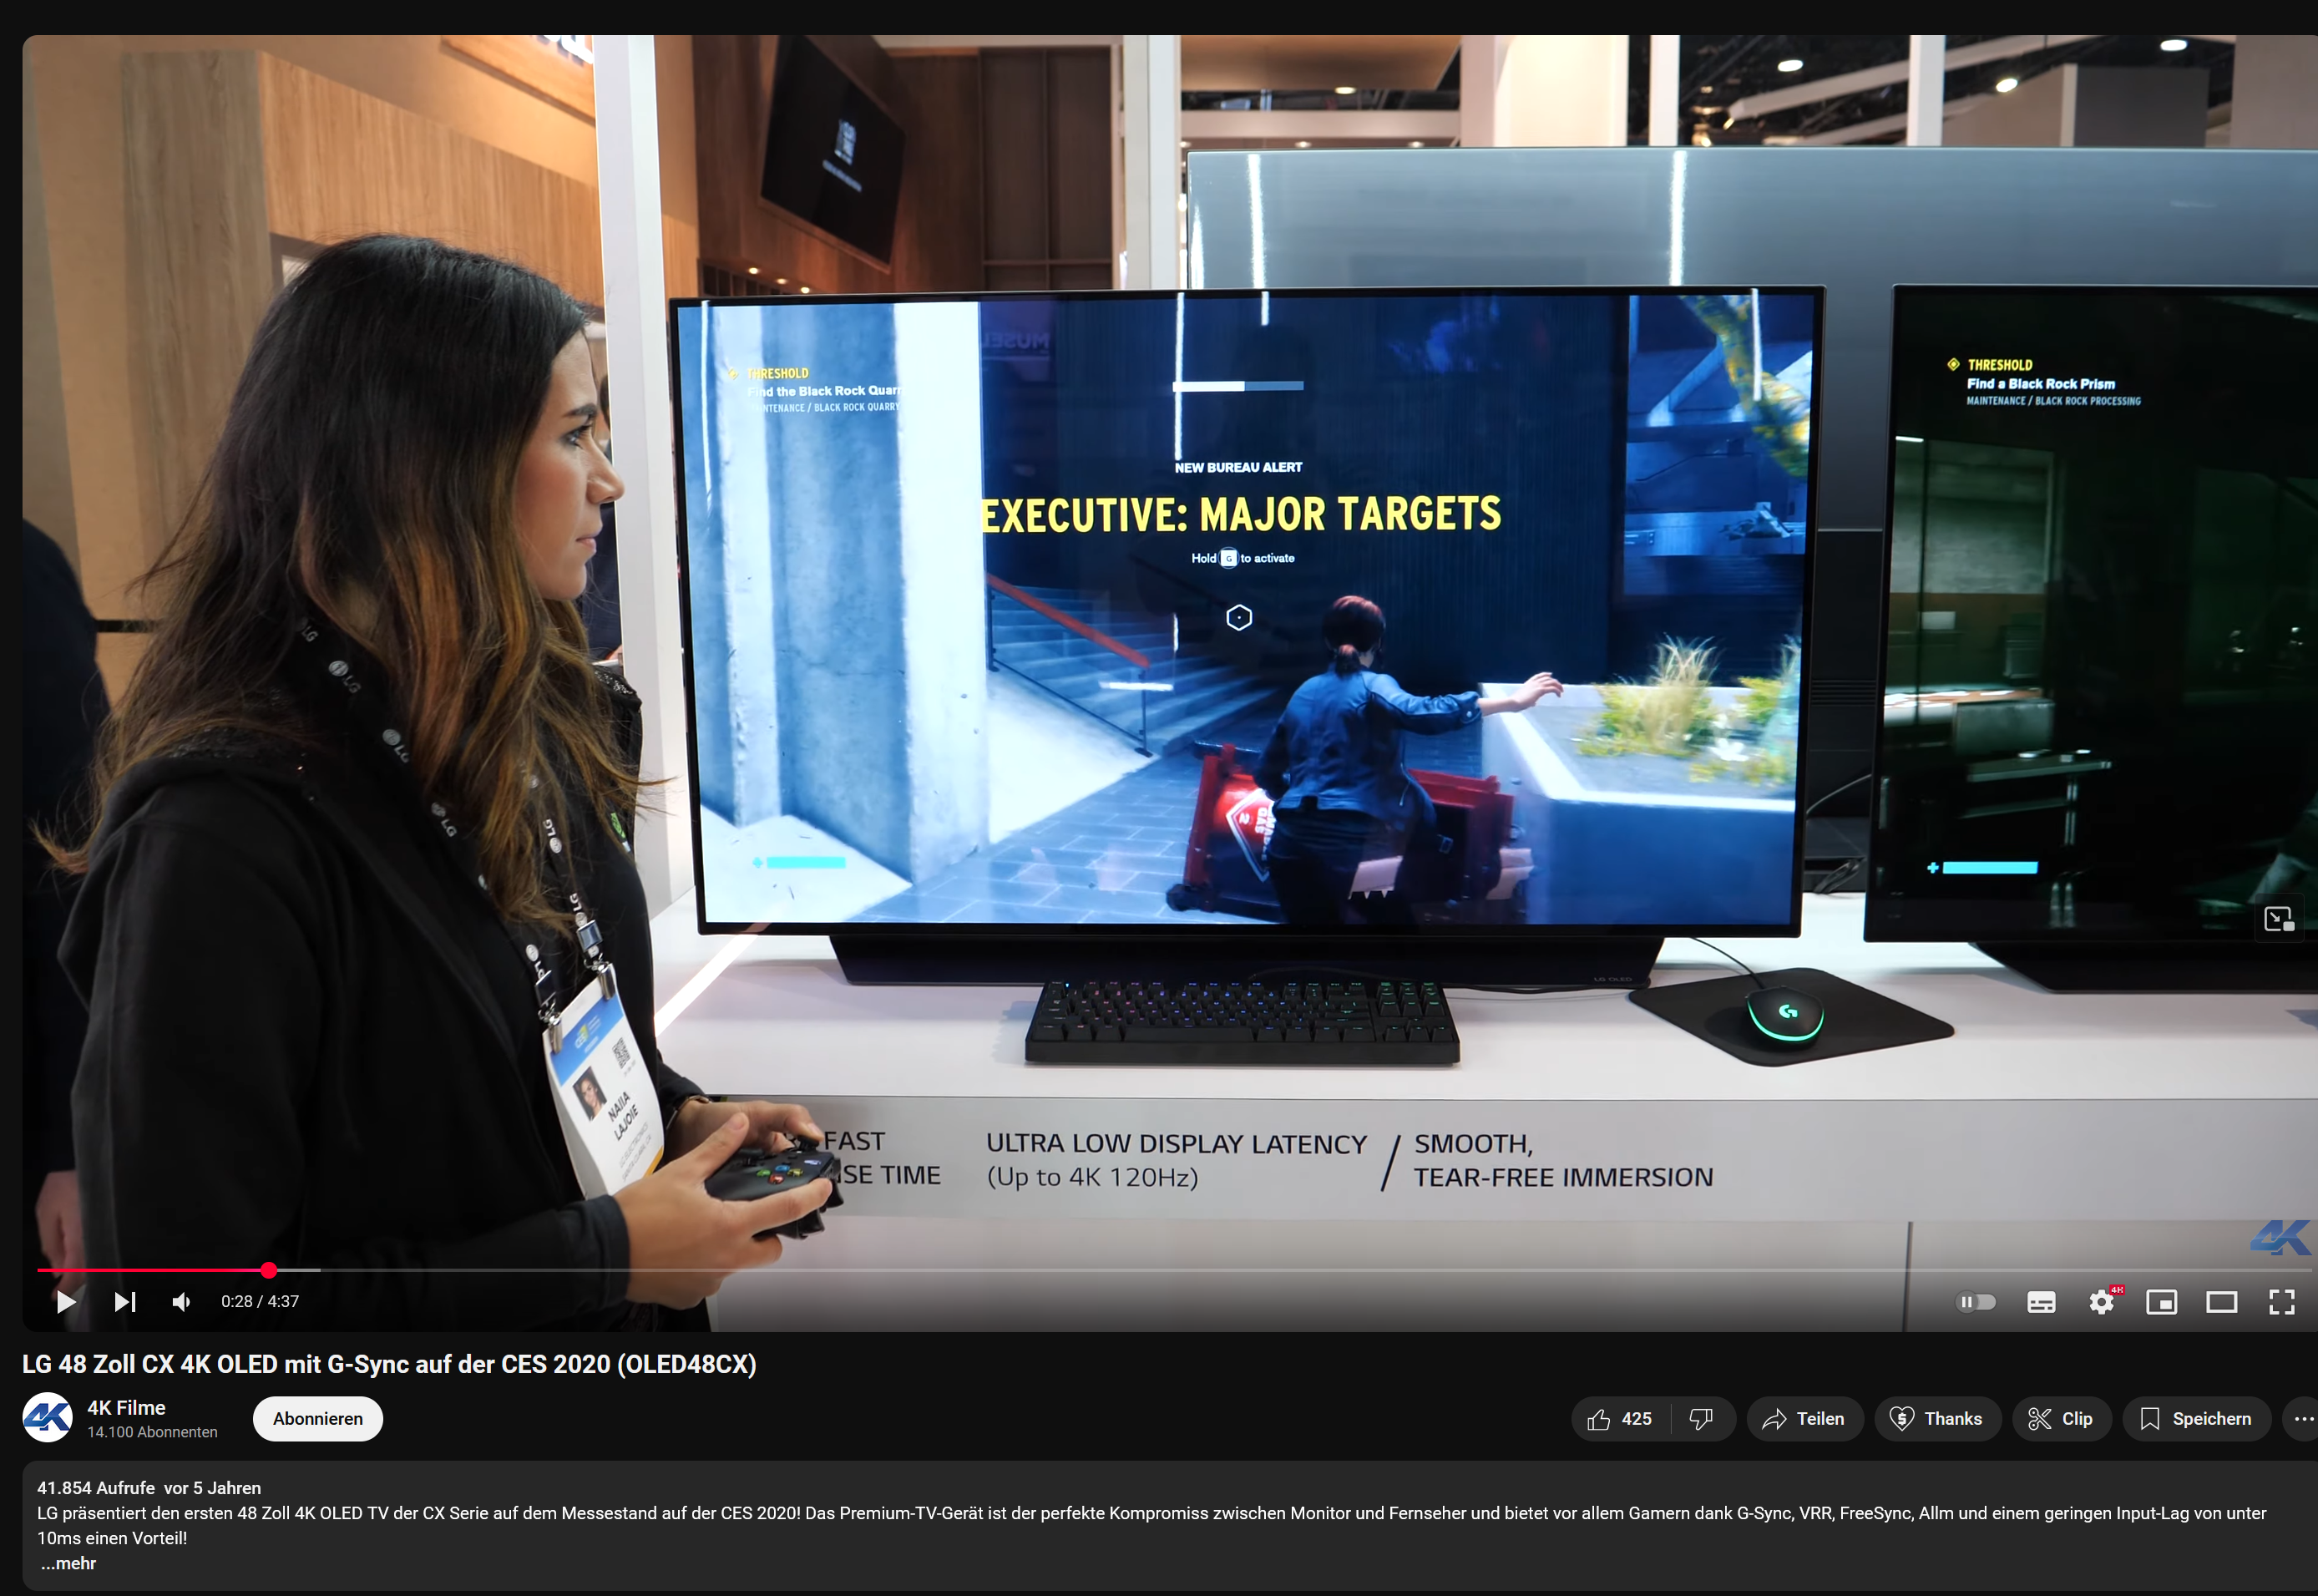Save video with Speichern
Viewport: 2318px width, 1596px height.
[2195, 1418]
